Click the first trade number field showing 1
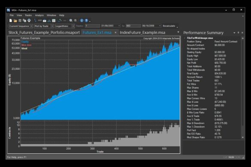Screen dimensions: 251x167 (92, 26)
